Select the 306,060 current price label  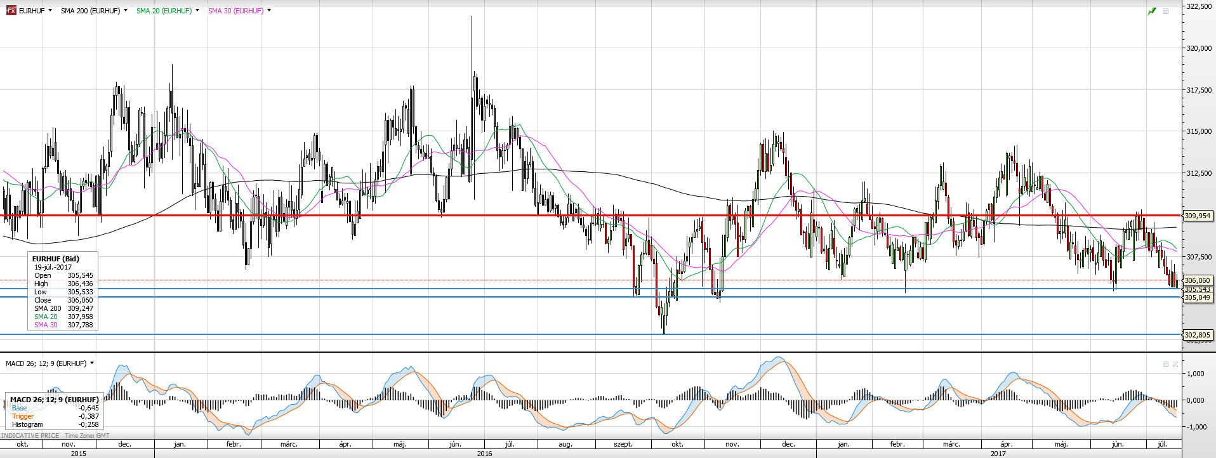(x=1198, y=280)
